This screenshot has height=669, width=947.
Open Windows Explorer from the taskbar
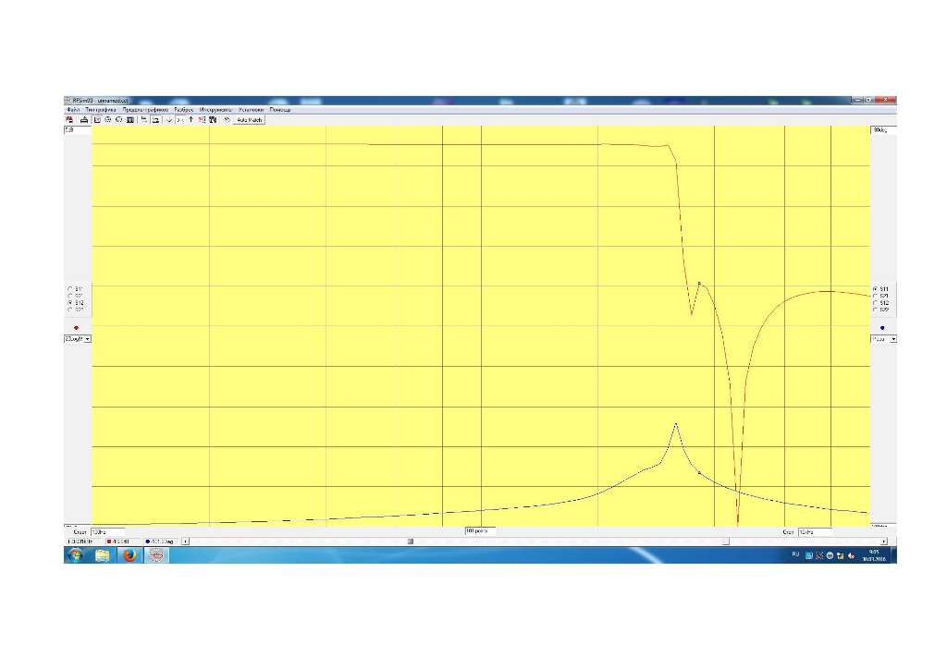pyautogui.click(x=102, y=555)
